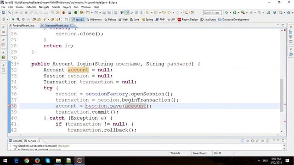Click the green run icon on second toolbar row
Viewport: 294px width, 165px height.
click(x=13, y=19)
